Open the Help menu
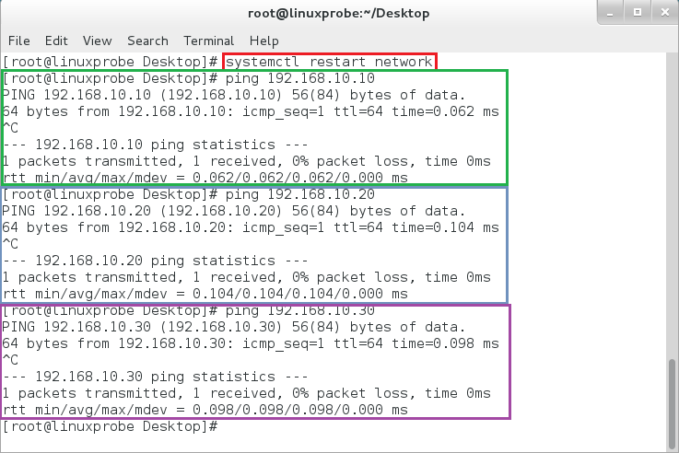This screenshot has height=453, width=679. tap(263, 41)
